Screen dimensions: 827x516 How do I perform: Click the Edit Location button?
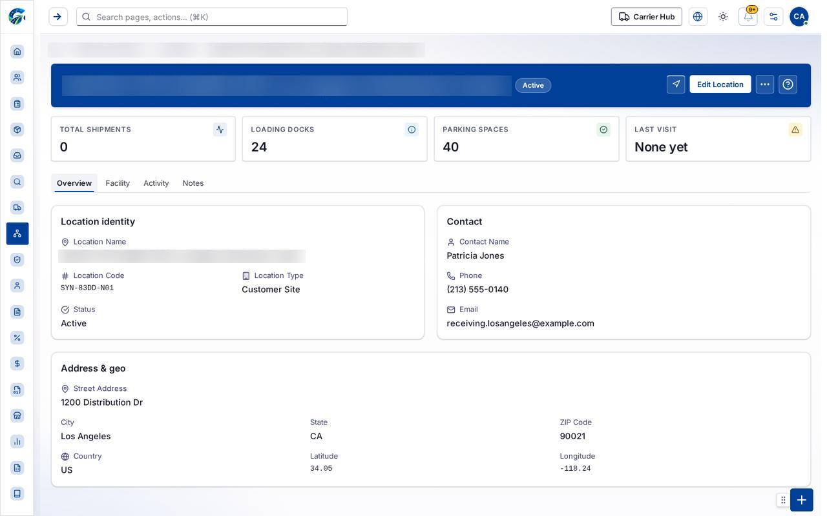(720, 84)
